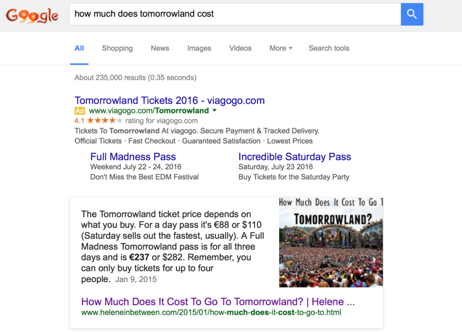Click the Tomorrowland crowd thumbnail image
The width and height of the screenshot is (462, 332).
[x=331, y=242]
